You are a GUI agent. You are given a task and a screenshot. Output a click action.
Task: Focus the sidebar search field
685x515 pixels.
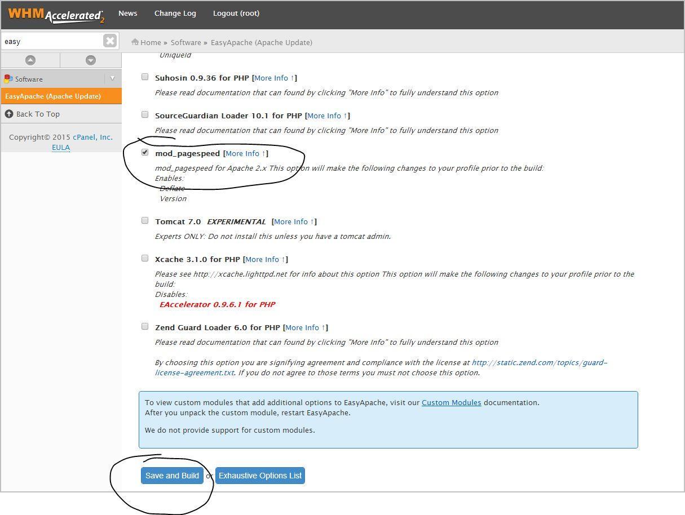[x=52, y=41]
